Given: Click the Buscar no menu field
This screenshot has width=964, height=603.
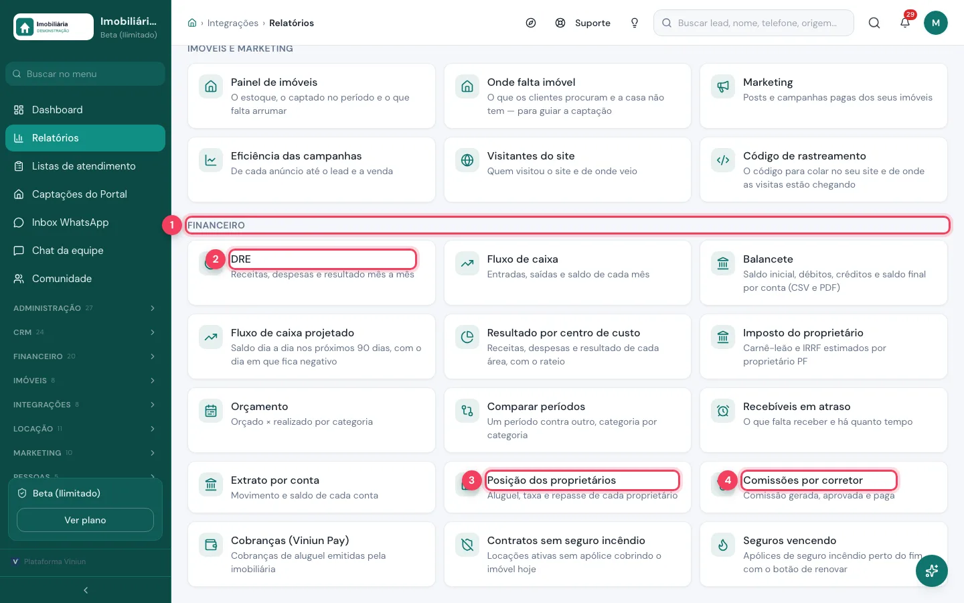Looking at the screenshot, I should (86, 74).
